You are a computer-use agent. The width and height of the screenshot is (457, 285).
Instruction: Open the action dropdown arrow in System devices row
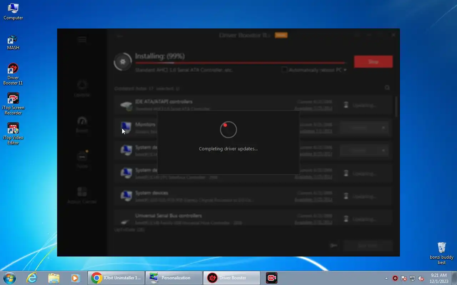tap(383, 150)
